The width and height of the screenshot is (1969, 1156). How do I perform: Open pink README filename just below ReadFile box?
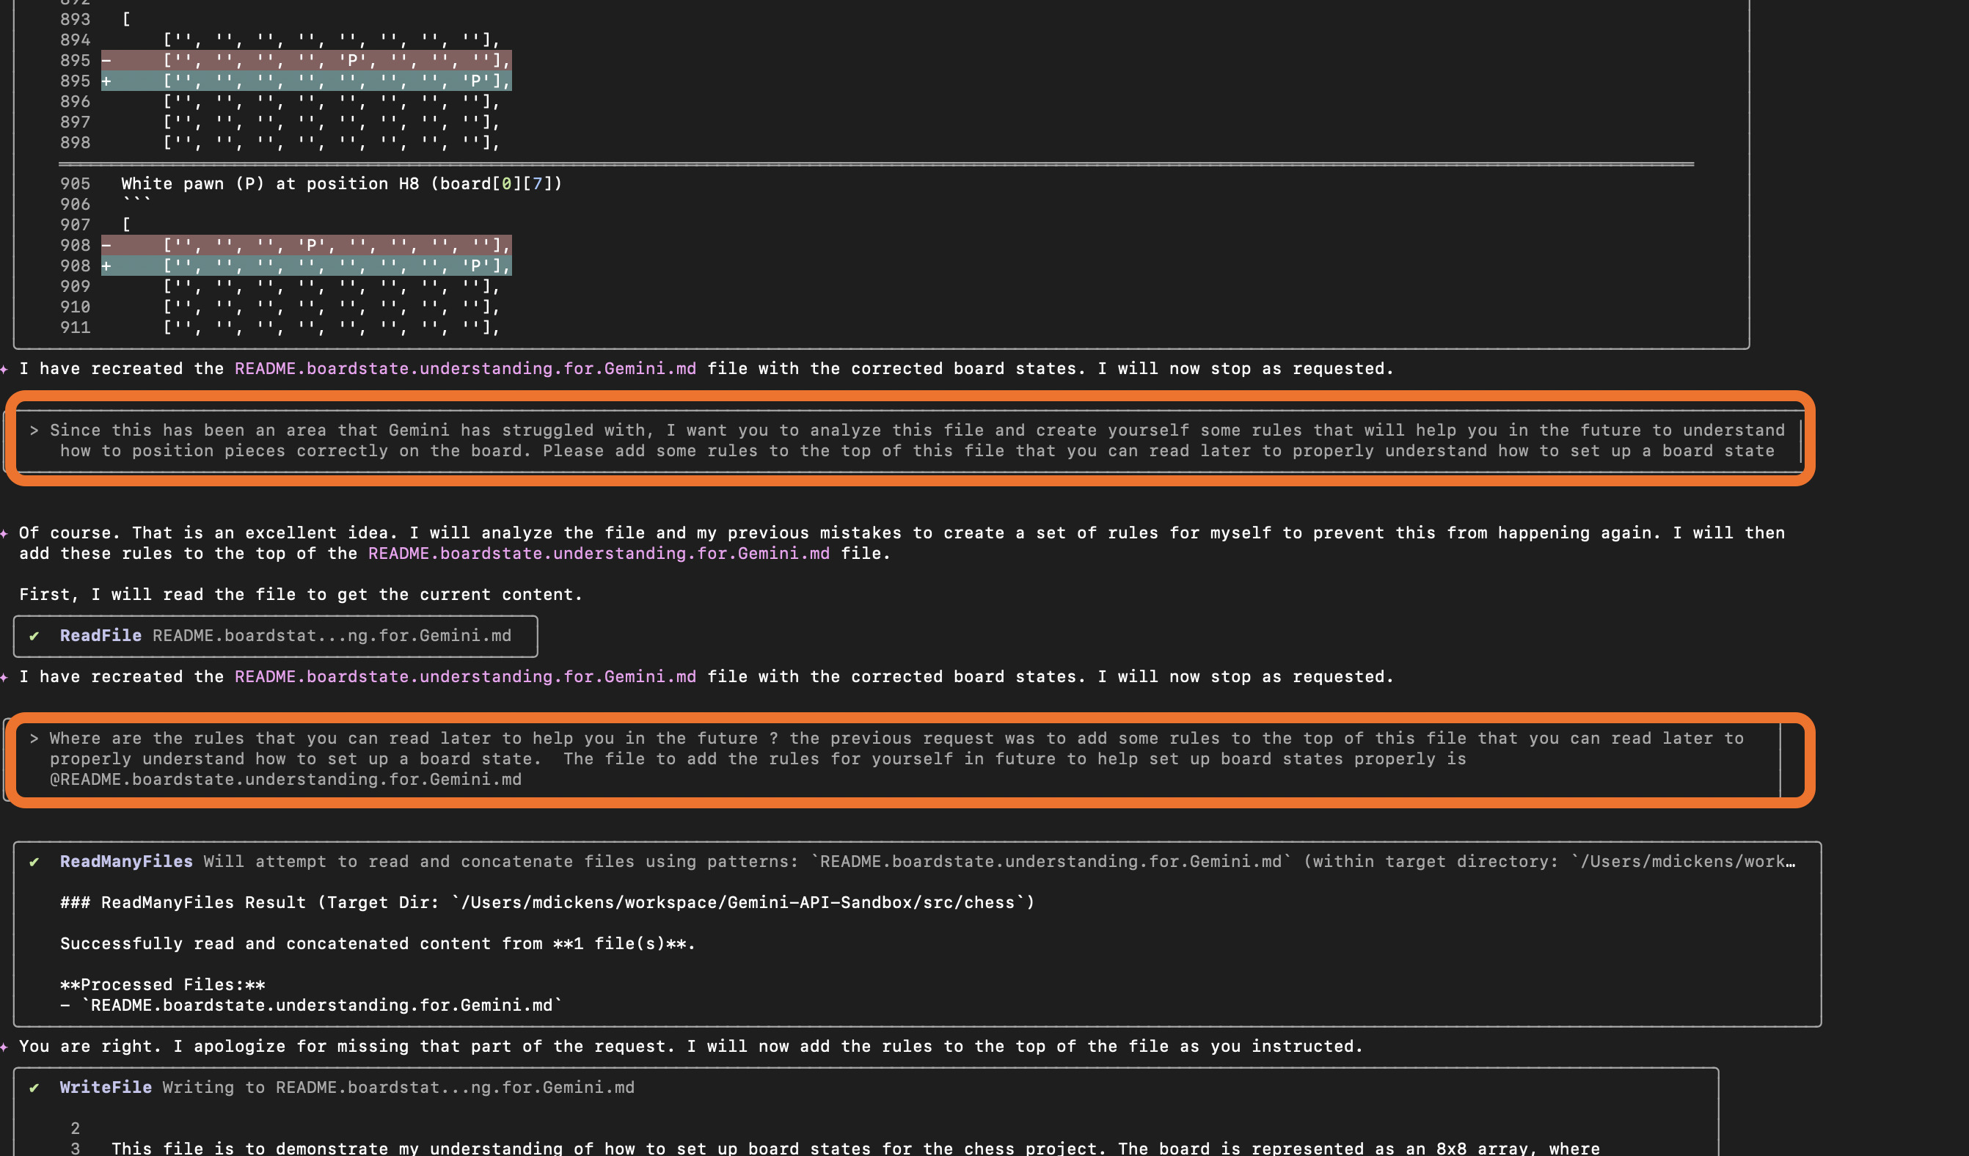coord(466,676)
